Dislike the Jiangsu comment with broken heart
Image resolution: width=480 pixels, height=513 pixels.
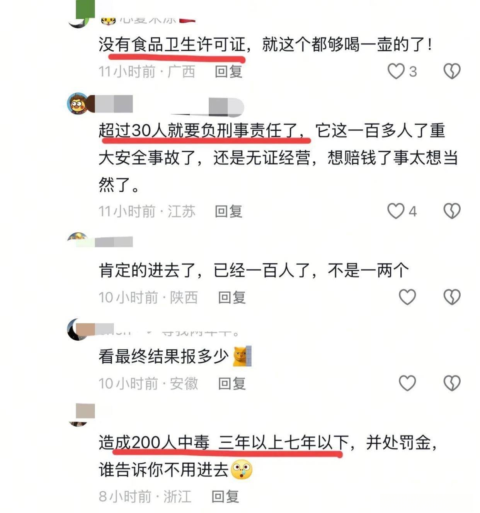[x=452, y=211]
